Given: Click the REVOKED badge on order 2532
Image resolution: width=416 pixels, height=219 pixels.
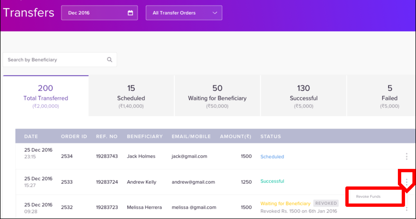Looking at the screenshot, I should pyautogui.click(x=326, y=203).
